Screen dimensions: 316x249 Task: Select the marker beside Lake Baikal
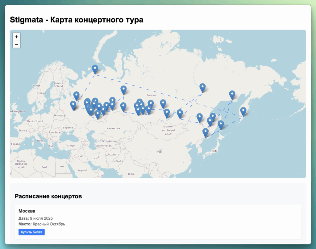tap(167, 113)
